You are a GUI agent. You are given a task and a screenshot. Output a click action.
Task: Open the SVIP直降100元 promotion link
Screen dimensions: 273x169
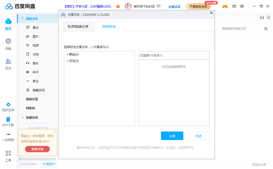tap(88, 6)
